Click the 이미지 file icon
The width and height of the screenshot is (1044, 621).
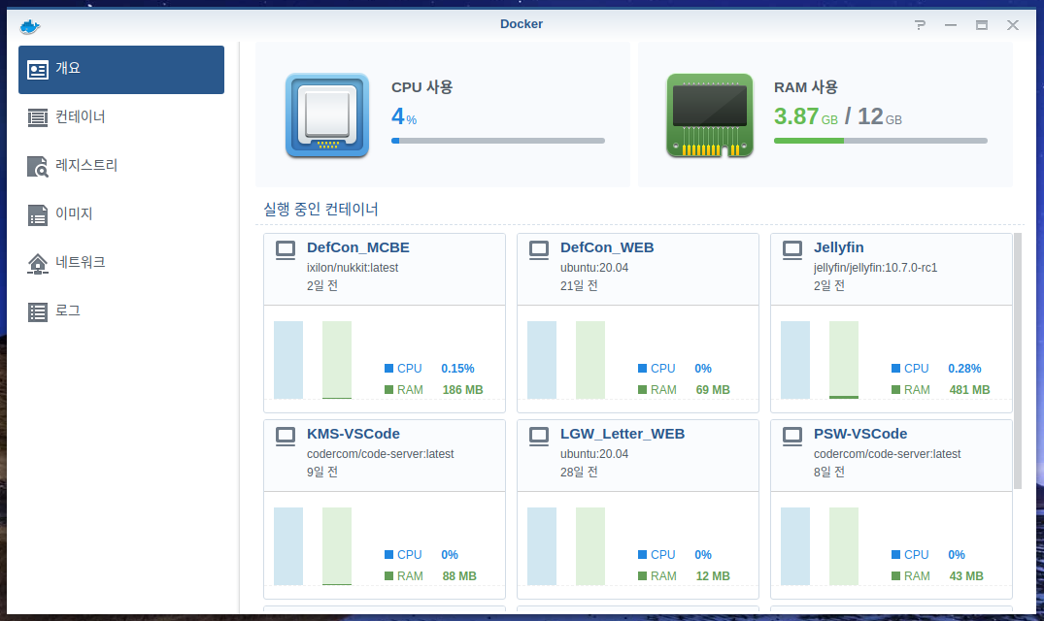[x=37, y=214]
